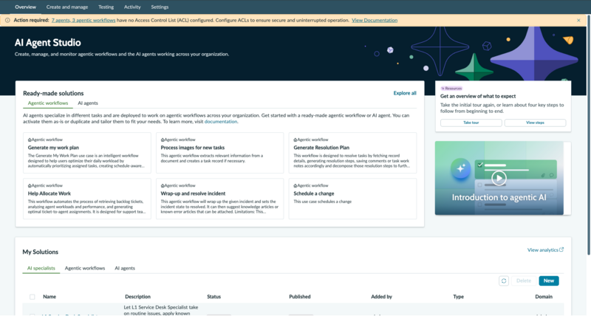The width and height of the screenshot is (591, 316).
Task: Open the Schedule a change card
Action: click(353, 199)
